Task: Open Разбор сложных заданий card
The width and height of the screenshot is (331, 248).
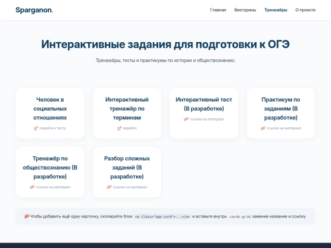Action: click(127, 172)
